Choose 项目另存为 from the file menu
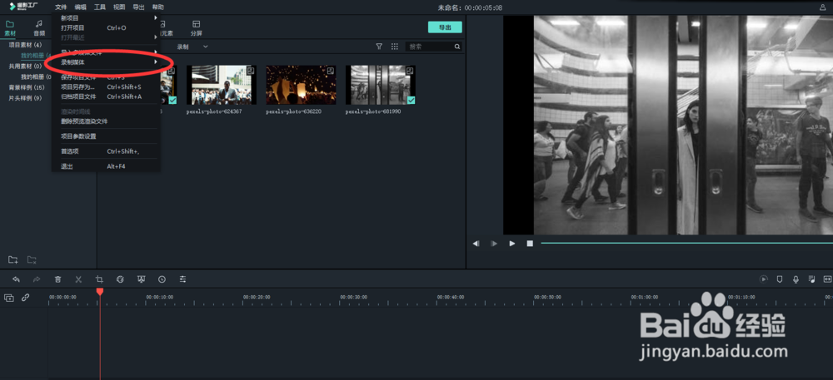This screenshot has width=833, height=380. coord(107,87)
